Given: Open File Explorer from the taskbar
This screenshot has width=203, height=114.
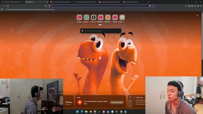Looking at the screenshot, I should (x=86, y=112).
